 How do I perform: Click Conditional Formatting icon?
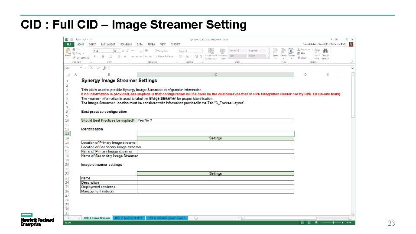coord(211,51)
